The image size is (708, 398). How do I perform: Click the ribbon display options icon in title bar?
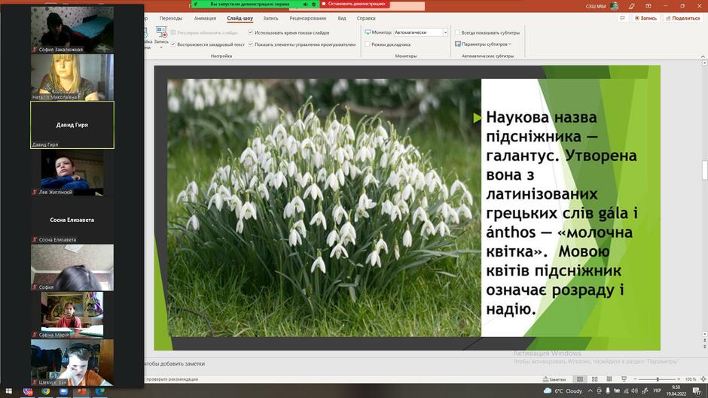coord(648,6)
